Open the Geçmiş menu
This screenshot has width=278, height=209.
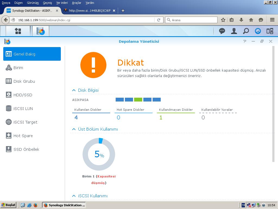pos(47,3)
